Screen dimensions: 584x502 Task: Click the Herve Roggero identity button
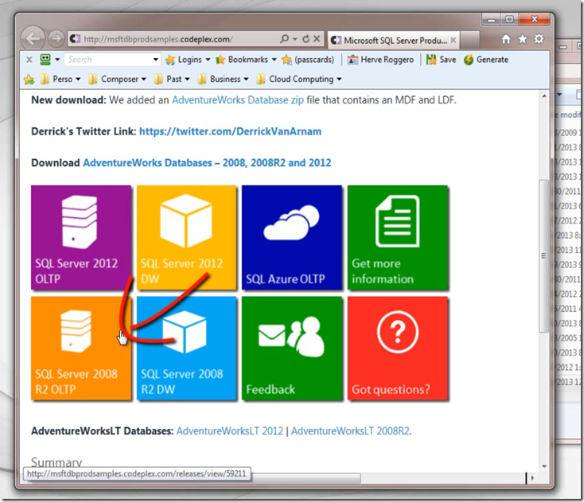tap(380, 60)
